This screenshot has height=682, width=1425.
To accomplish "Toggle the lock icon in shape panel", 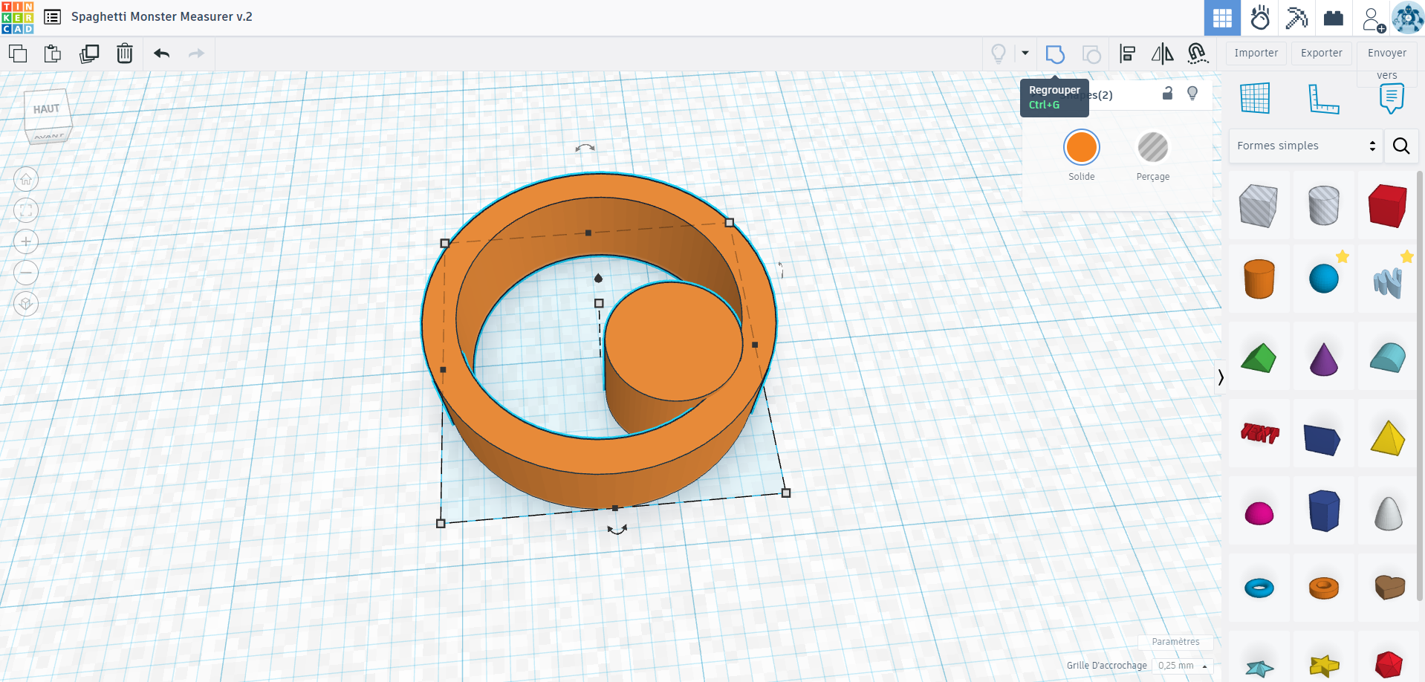I will (1167, 94).
